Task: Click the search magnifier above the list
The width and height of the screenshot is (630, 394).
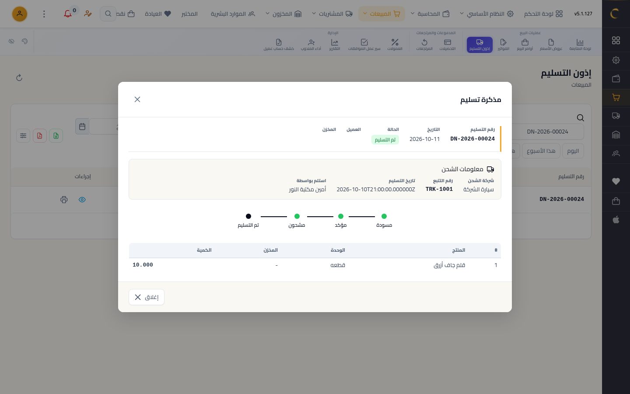Action: pos(581,118)
